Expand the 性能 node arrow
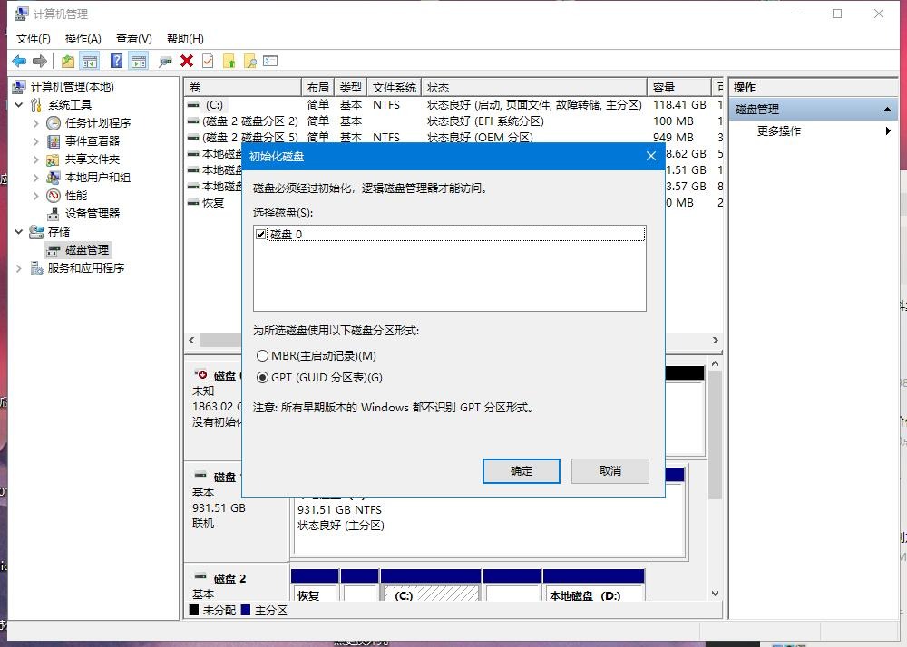 (36, 195)
